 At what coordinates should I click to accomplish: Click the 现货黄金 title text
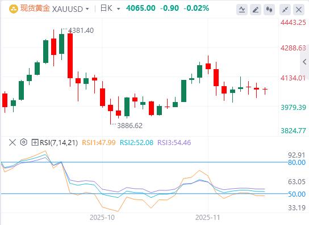[x=35, y=9]
